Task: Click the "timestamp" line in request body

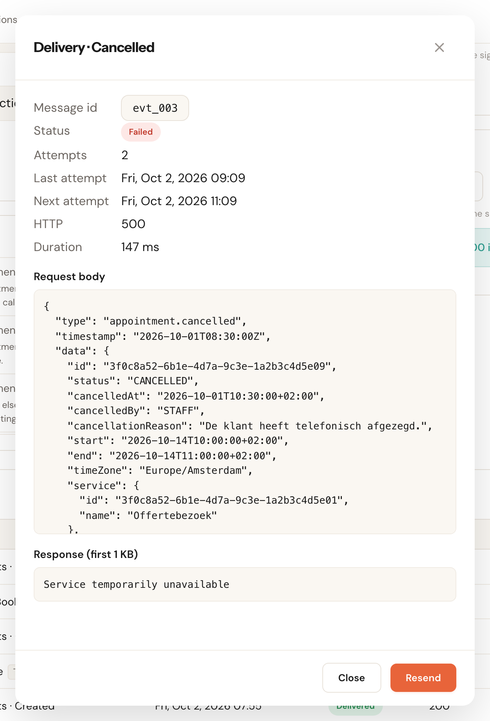Action: 163,336
